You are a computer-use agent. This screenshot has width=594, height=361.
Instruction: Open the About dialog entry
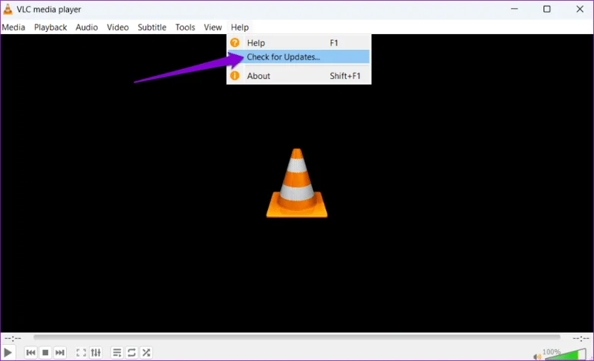pos(298,76)
